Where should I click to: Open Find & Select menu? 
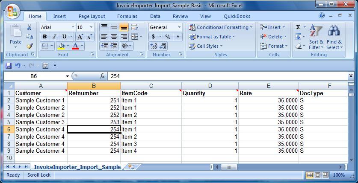(x=334, y=37)
